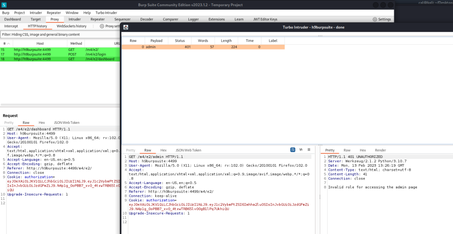Sort Turbo Intruder results by Label column
Viewport: 453px width, 234px height.
(x=273, y=41)
